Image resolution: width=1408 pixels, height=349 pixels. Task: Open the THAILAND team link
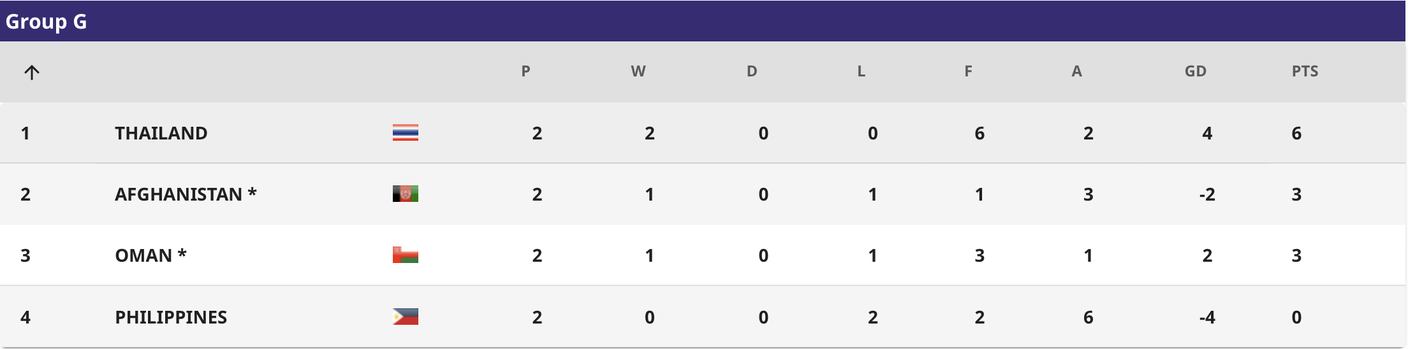pos(161,133)
